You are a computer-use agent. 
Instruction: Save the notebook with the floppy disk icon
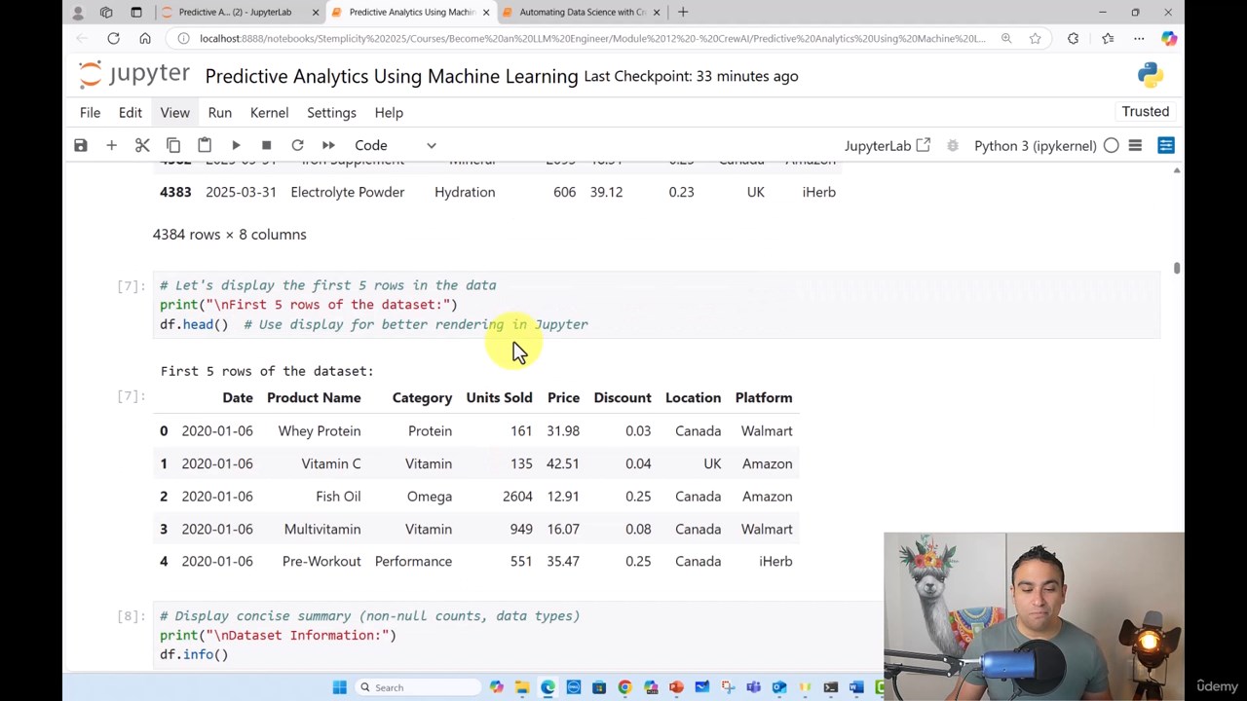81,145
